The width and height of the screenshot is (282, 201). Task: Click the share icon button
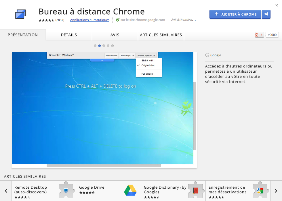[266, 14]
